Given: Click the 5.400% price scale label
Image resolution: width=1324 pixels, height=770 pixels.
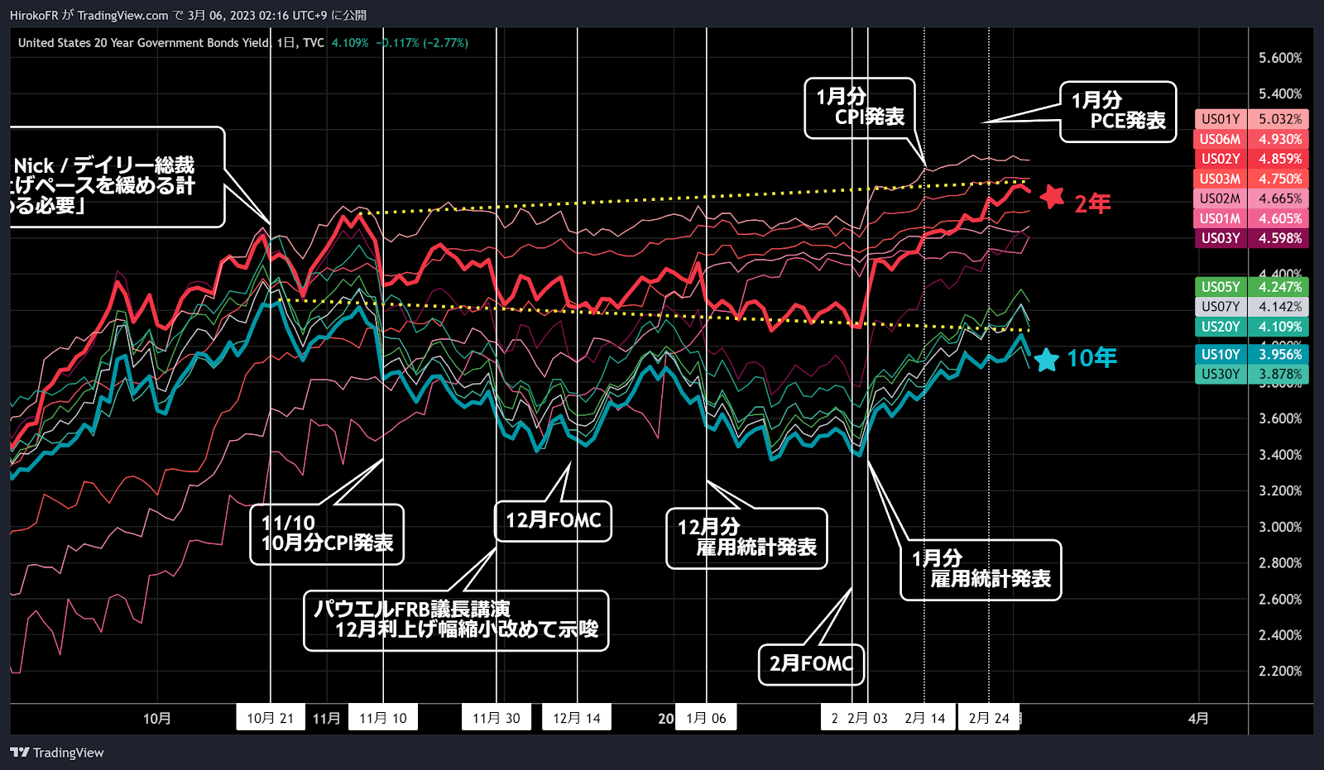Looking at the screenshot, I should [x=1280, y=94].
